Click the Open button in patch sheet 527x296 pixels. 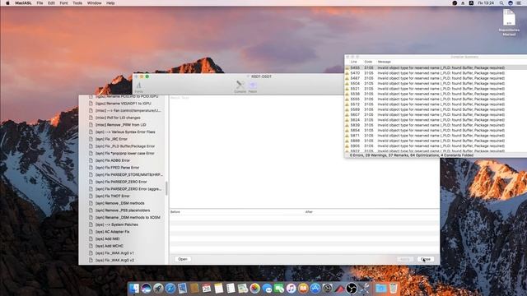tap(183, 259)
